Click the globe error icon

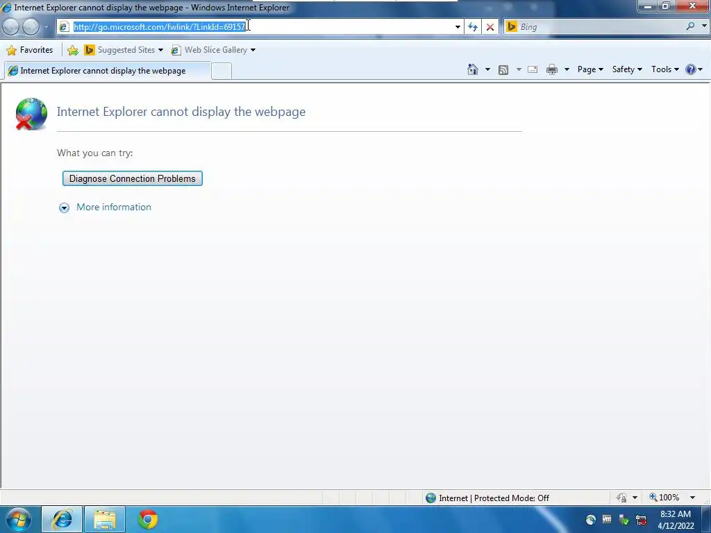[x=31, y=114]
